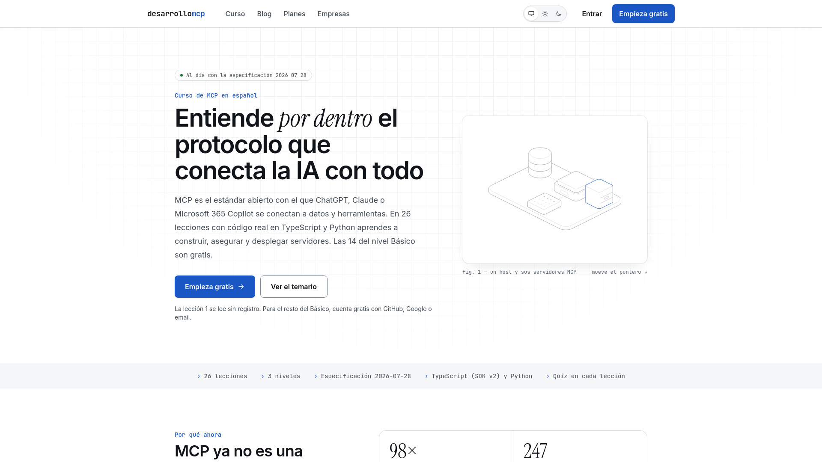Click the spec 2026-07-28 status badge
This screenshot has height=462, width=822.
[x=243, y=75]
